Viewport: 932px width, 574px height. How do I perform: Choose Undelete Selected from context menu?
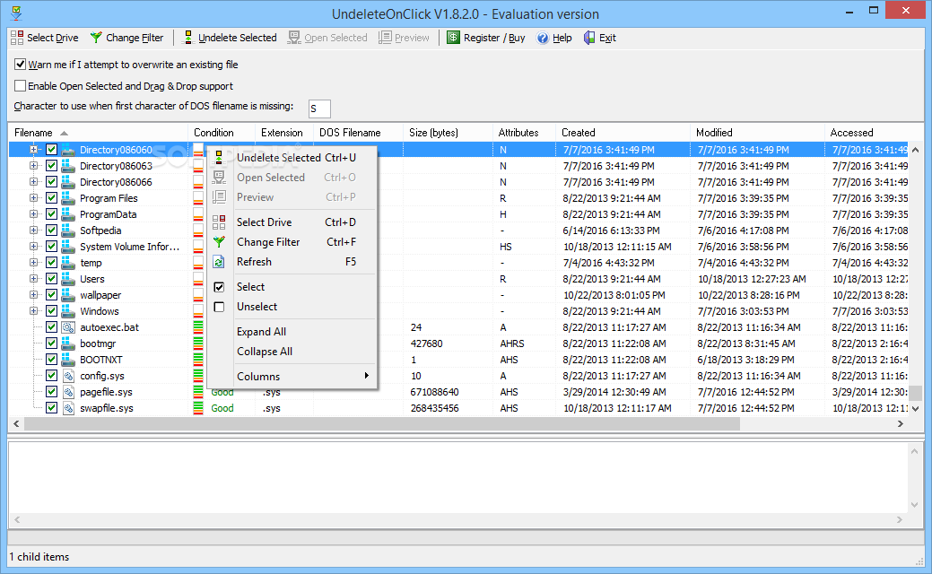[x=292, y=158]
